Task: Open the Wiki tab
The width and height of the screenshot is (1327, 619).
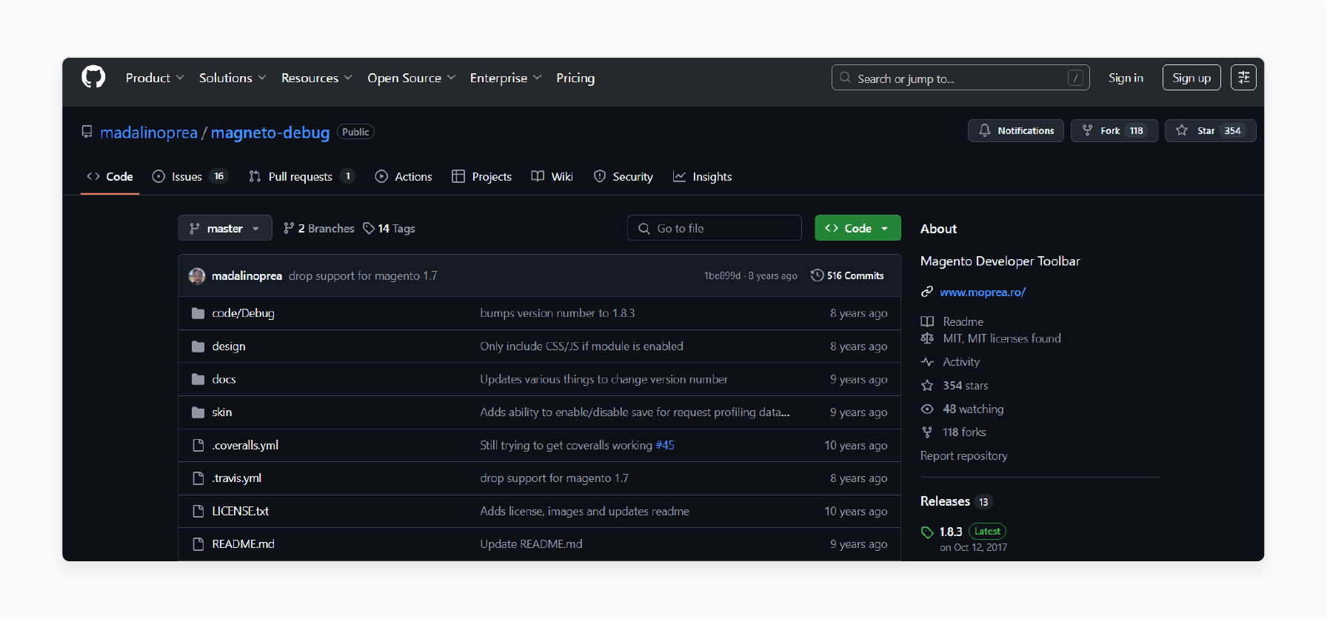Action: (552, 176)
